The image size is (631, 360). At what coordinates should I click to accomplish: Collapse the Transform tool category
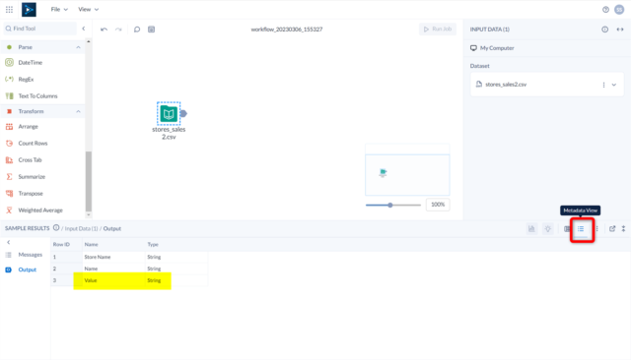78,111
